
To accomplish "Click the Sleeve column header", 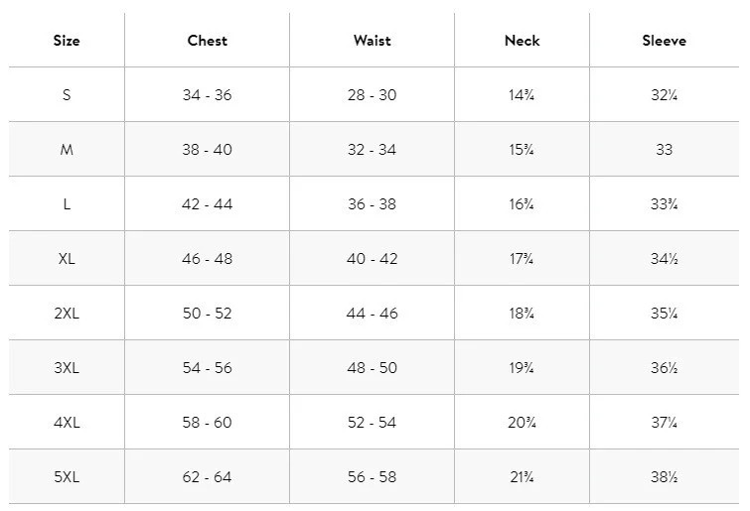I will click(x=664, y=41).
